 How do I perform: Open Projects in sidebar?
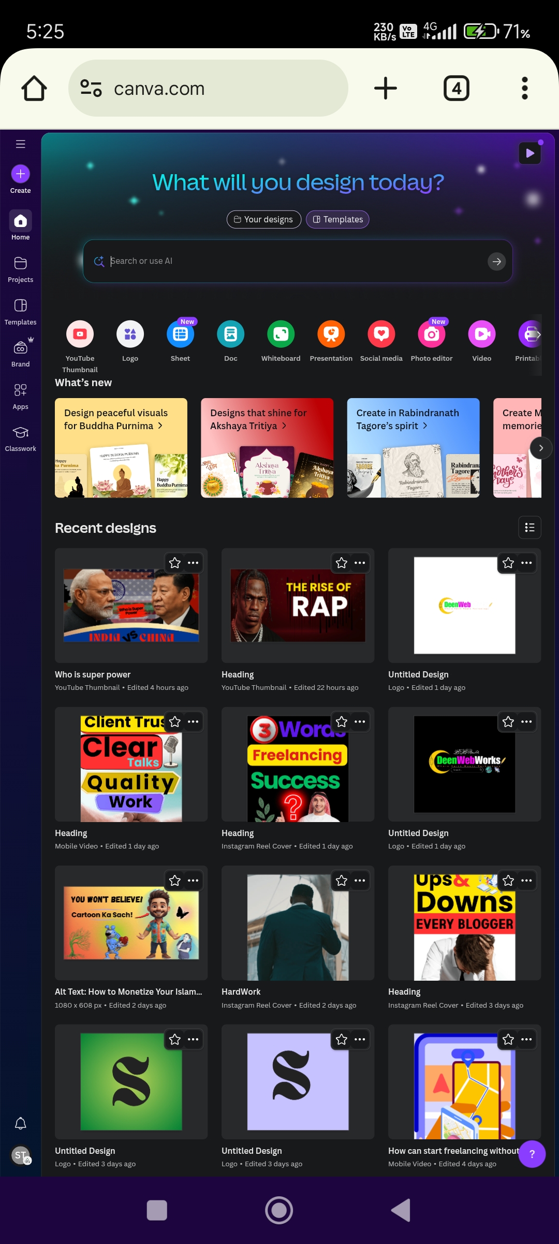tap(20, 269)
